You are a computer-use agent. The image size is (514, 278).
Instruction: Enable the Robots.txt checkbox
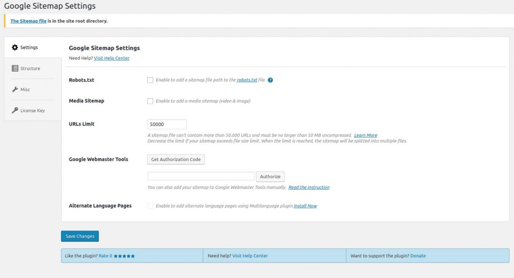(x=150, y=80)
